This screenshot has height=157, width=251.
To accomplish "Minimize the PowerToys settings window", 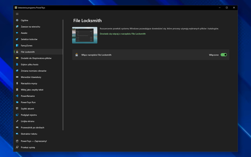I will click(x=220, y=7).
